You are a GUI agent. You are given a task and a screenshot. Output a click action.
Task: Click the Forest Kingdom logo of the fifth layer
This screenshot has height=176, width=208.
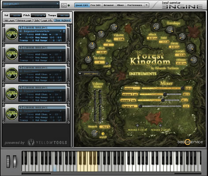[11, 114]
